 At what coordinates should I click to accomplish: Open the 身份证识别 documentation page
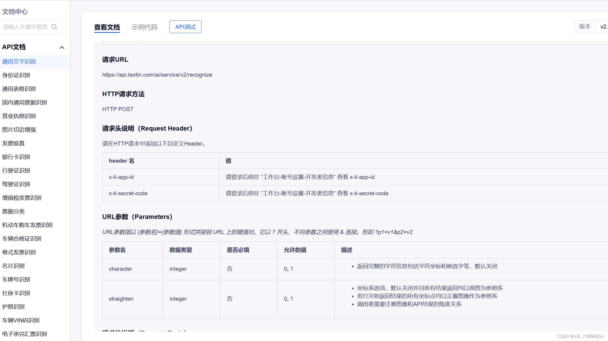coord(16,75)
